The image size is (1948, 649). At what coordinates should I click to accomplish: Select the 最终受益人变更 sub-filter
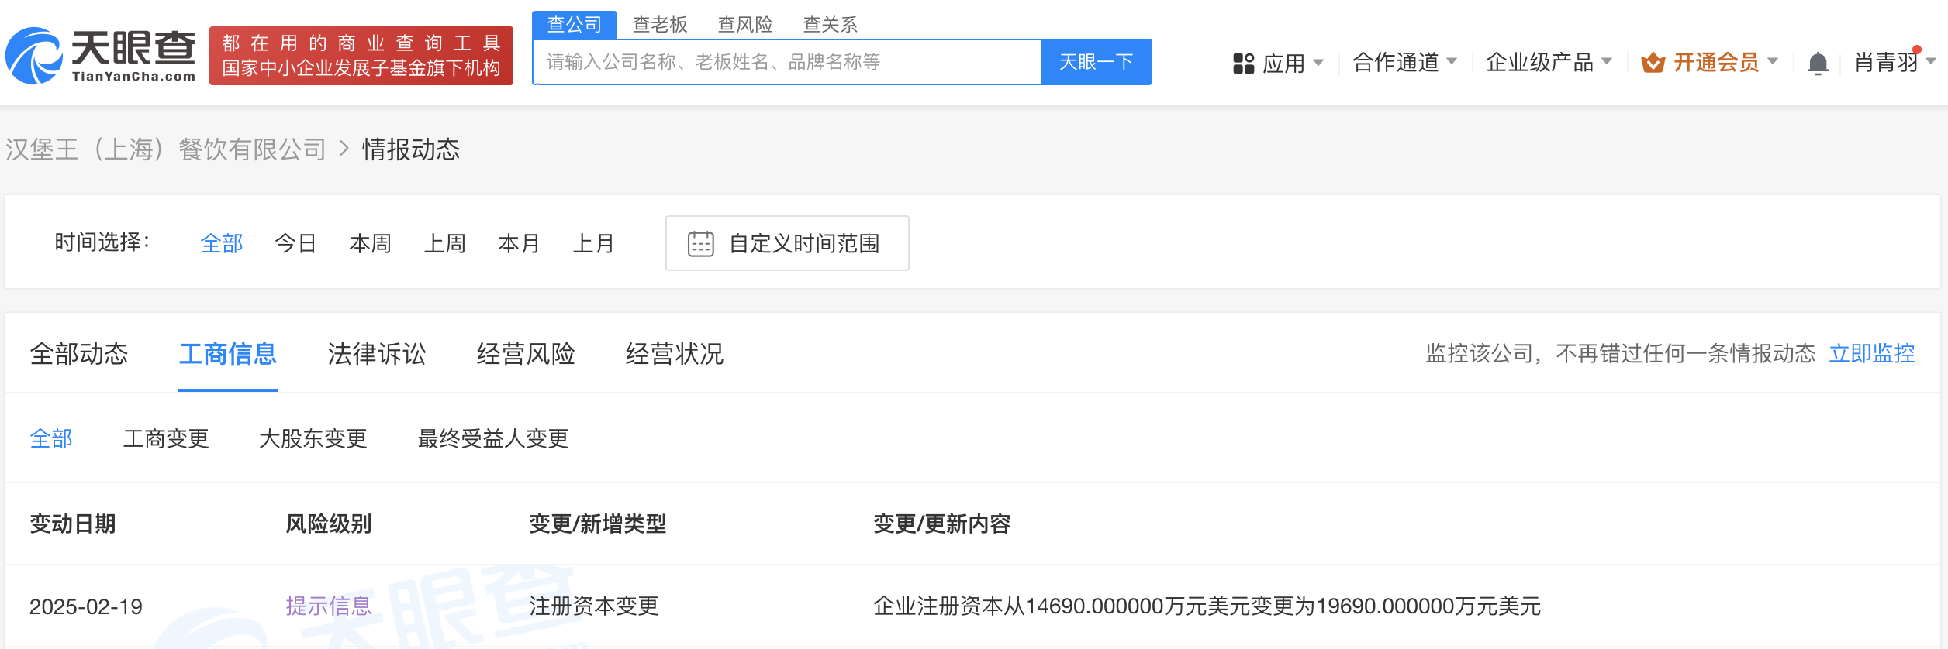coord(493,439)
